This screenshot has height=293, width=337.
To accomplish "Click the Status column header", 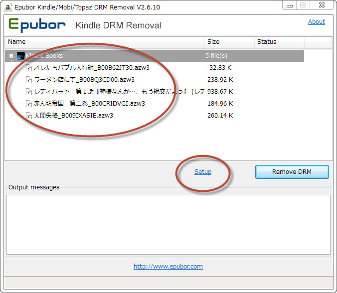I will [279, 42].
